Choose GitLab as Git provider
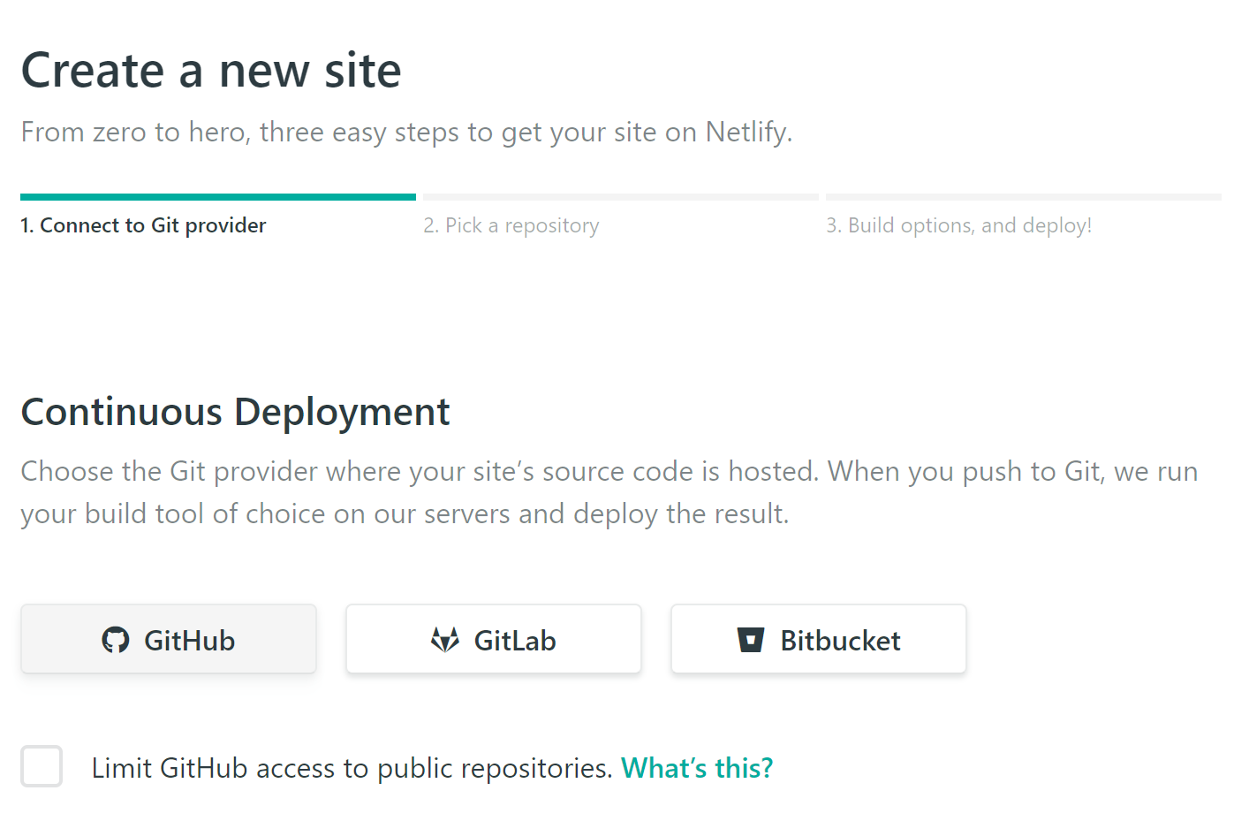 494,639
